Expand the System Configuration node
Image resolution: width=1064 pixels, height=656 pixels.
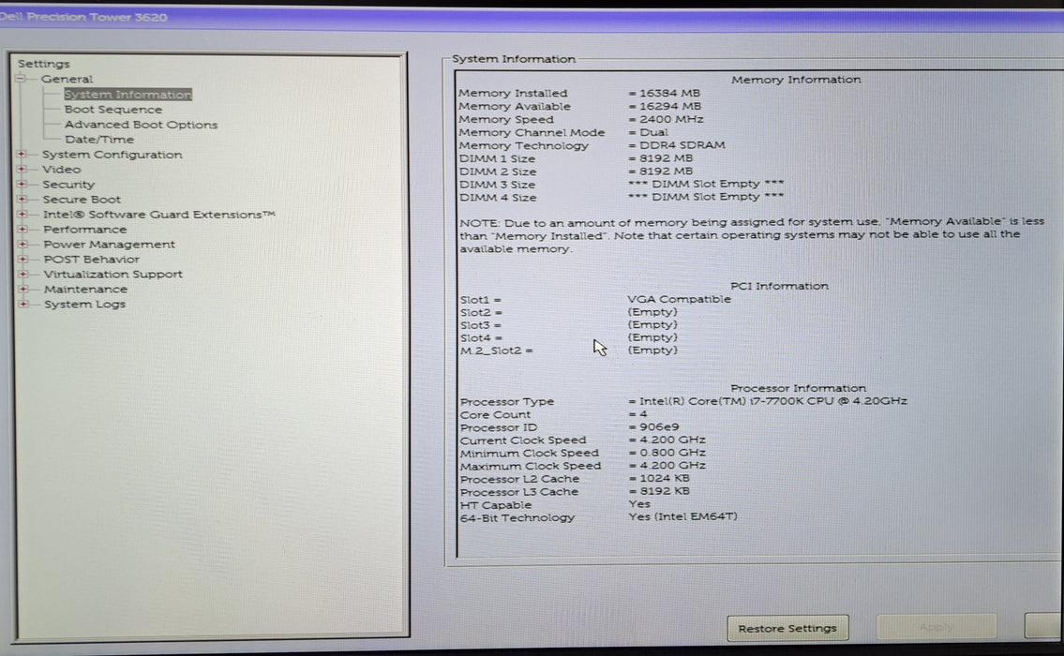[x=22, y=155]
